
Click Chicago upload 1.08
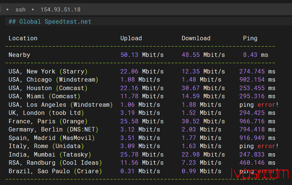128,79
